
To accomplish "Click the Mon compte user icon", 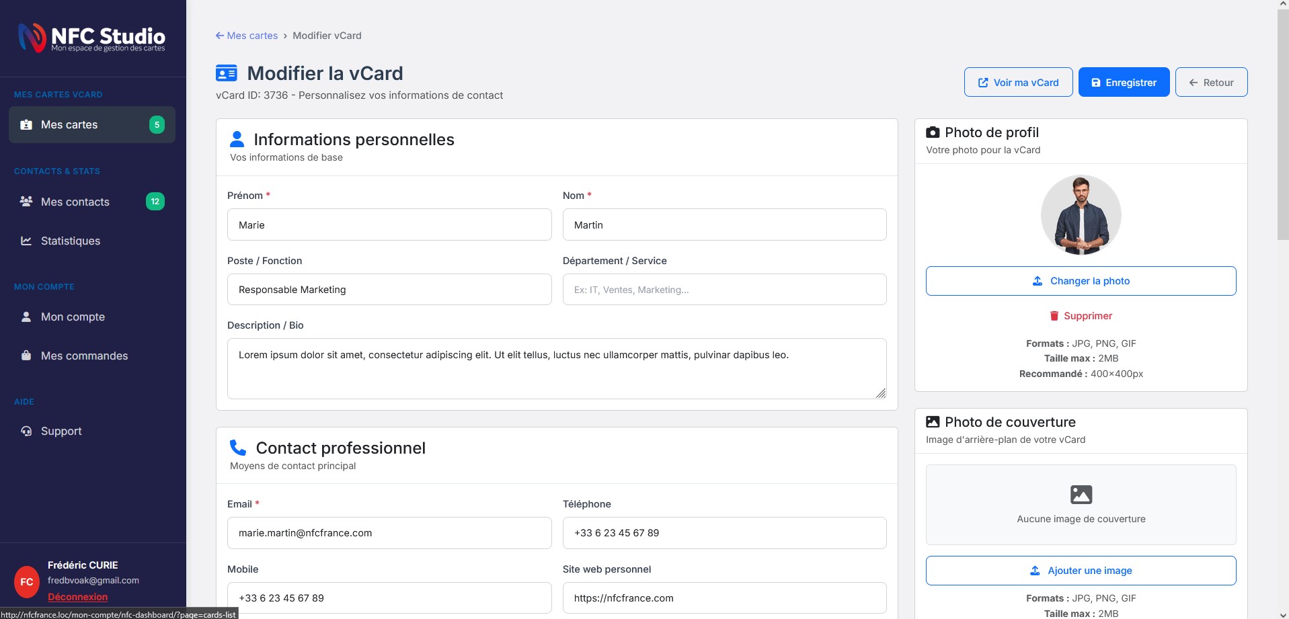I will tap(26, 317).
